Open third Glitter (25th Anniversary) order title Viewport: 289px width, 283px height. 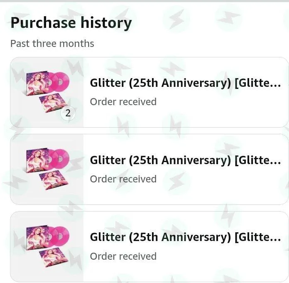186,237
